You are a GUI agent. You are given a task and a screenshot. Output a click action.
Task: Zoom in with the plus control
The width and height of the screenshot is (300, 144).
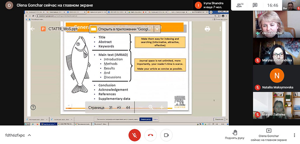[x=162, y=108]
